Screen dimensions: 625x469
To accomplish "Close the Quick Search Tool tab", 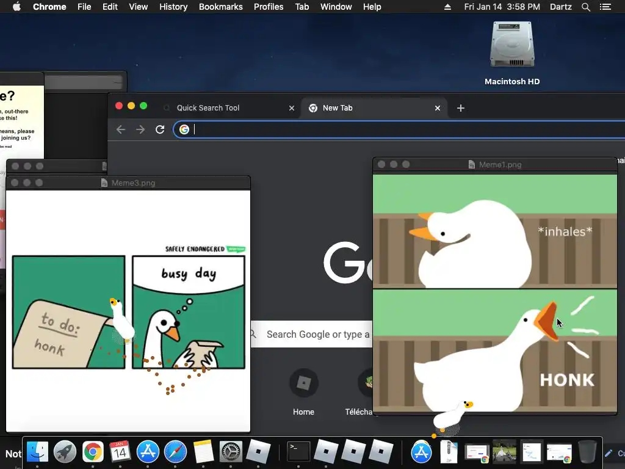I will pyautogui.click(x=291, y=108).
